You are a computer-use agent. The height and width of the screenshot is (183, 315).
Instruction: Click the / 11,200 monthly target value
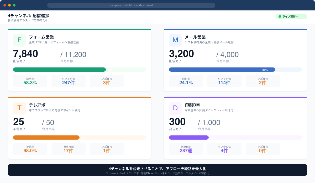73,54
